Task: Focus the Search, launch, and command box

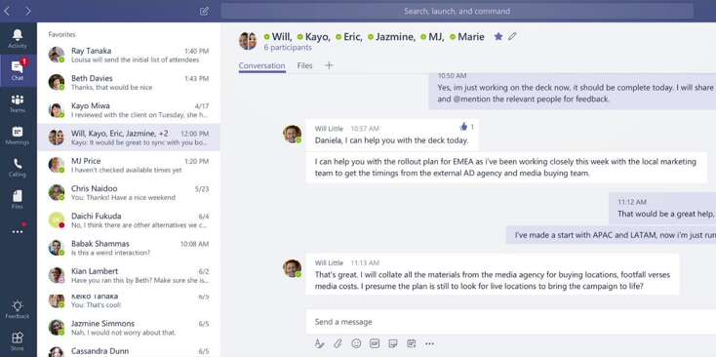Action: (x=457, y=11)
